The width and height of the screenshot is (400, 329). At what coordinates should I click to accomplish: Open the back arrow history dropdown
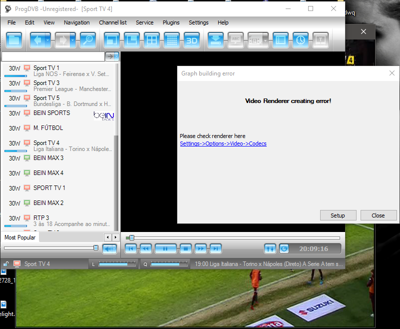pos(48,40)
